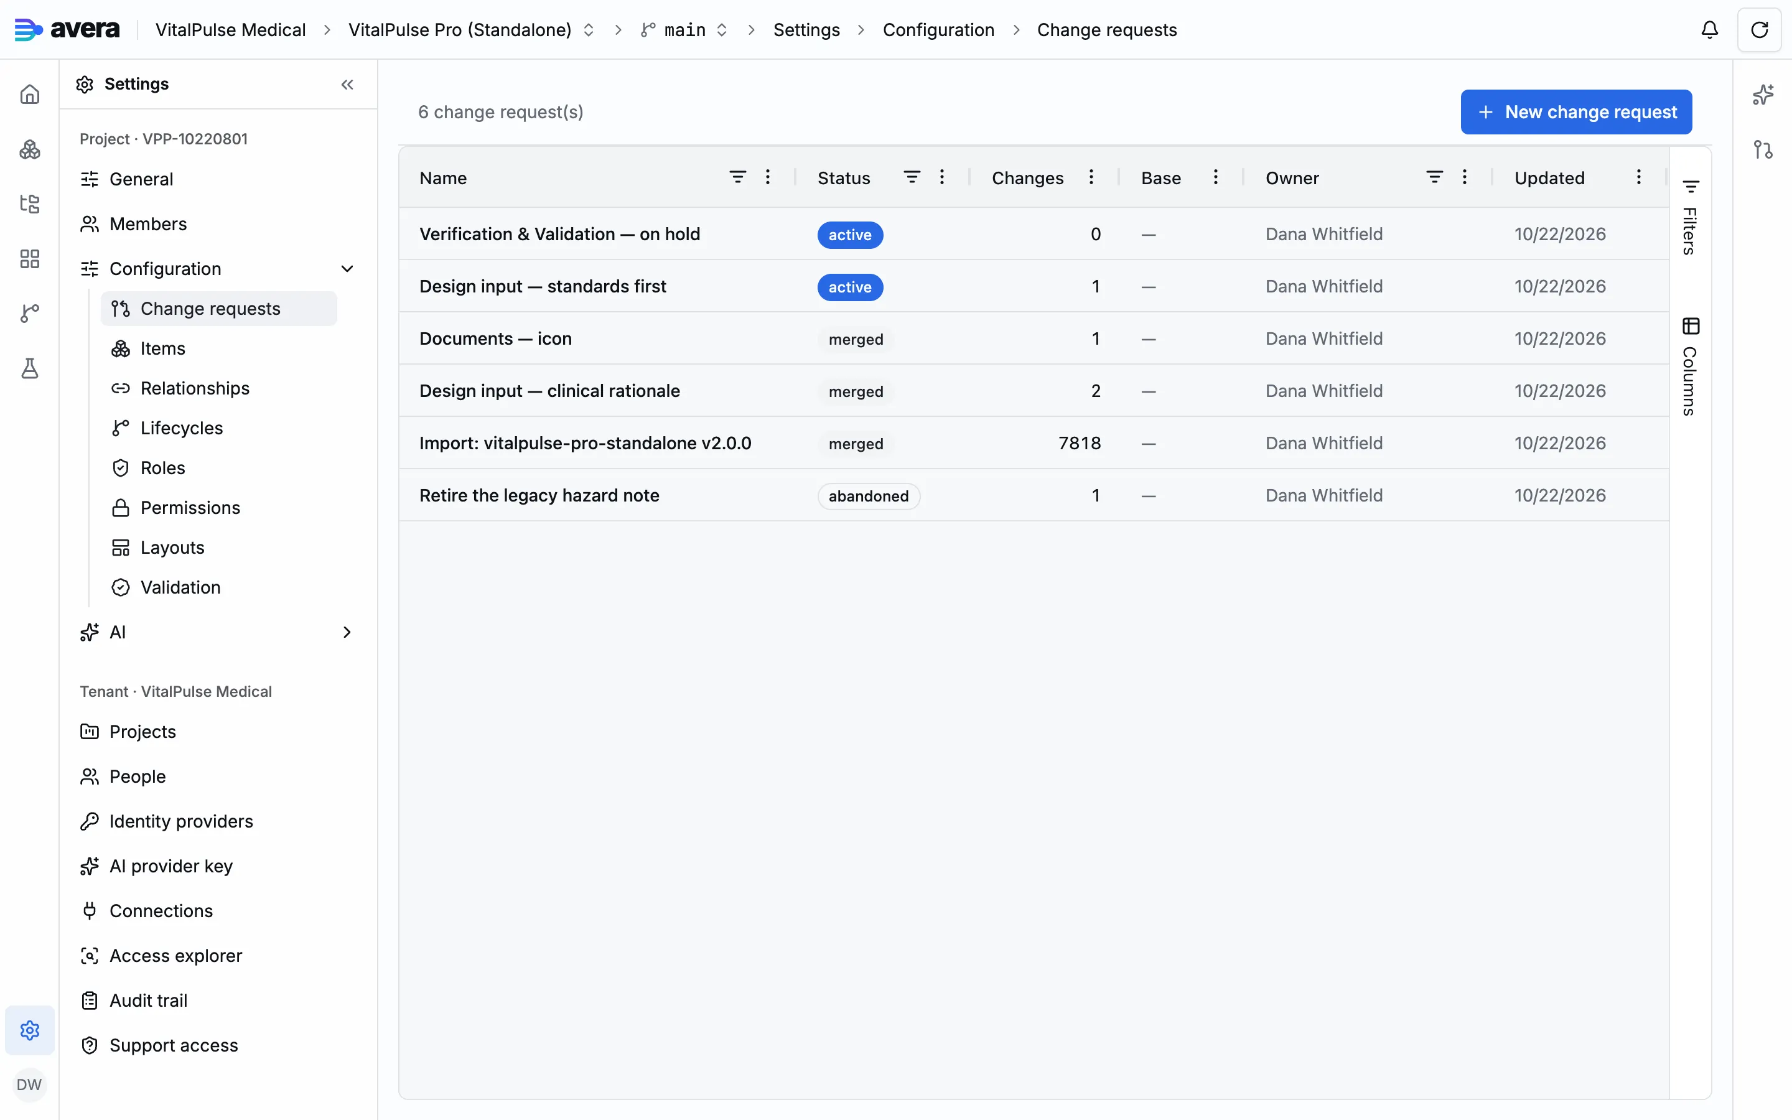The height and width of the screenshot is (1120, 1792).
Task: Click VitalPulse Medical breadcrumb
Action: pyautogui.click(x=230, y=30)
